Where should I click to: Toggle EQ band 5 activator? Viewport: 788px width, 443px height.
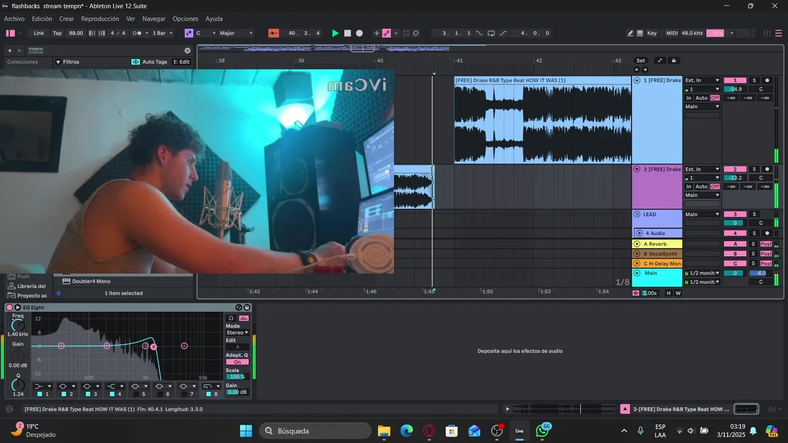pyautogui.click(x=135, y=394)
